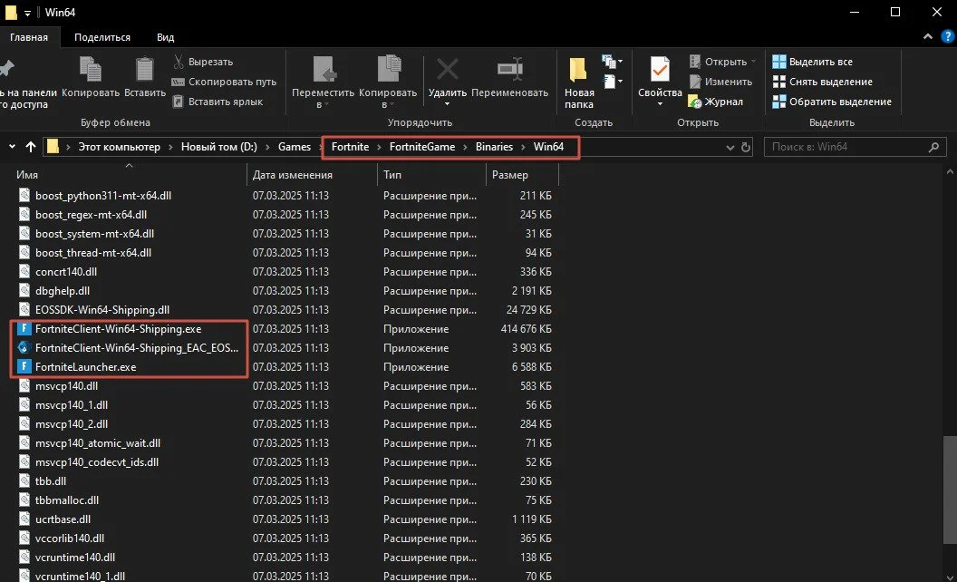Open the help question mark
Screen dimensions: 957x582
coord(948,36)
